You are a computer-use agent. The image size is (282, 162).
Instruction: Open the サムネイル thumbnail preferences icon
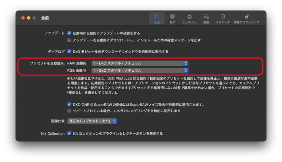(189, 17)
